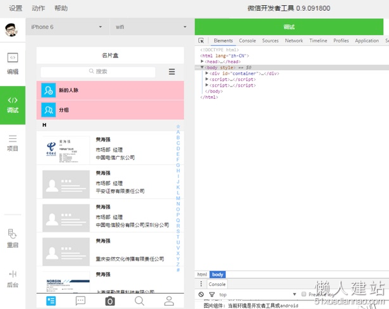389x309 pixels.
Task: Select the html lang zh-CN line
Action: point(224,55)
